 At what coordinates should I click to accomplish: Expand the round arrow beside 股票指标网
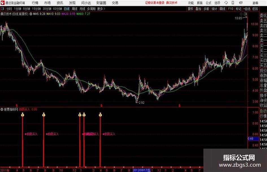(2, 109)
